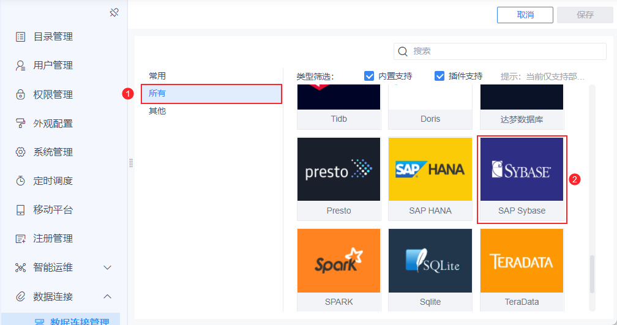Click the 数据连接 paperclip icon
The width and height of the screenshot is (617, 325).
[x=20, y=296]
